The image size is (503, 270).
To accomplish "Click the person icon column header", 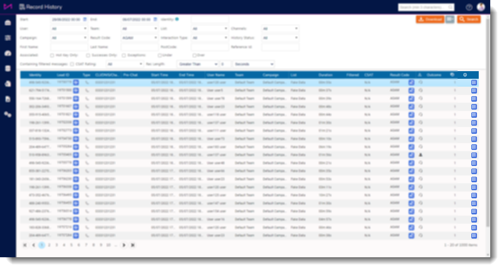I will tap(420, 75).
